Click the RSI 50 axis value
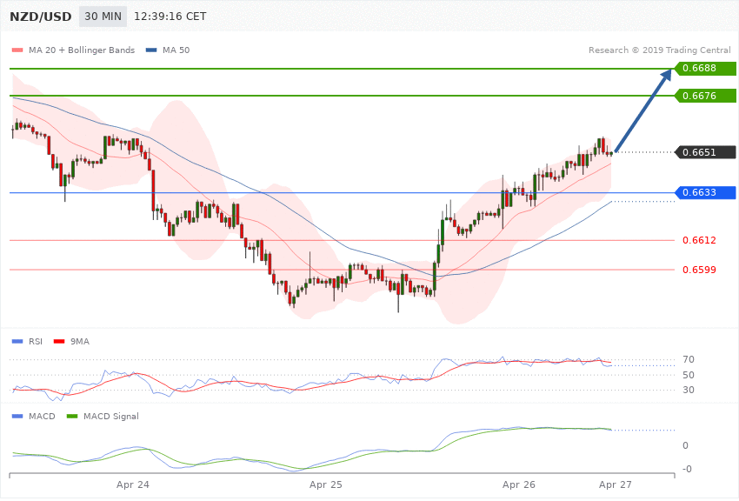The height and width of the screenshot is (501, 739). coord(688,375)
